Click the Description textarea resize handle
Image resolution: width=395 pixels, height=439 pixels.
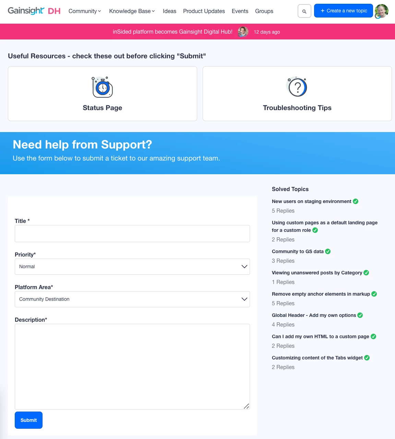(247, 406)
